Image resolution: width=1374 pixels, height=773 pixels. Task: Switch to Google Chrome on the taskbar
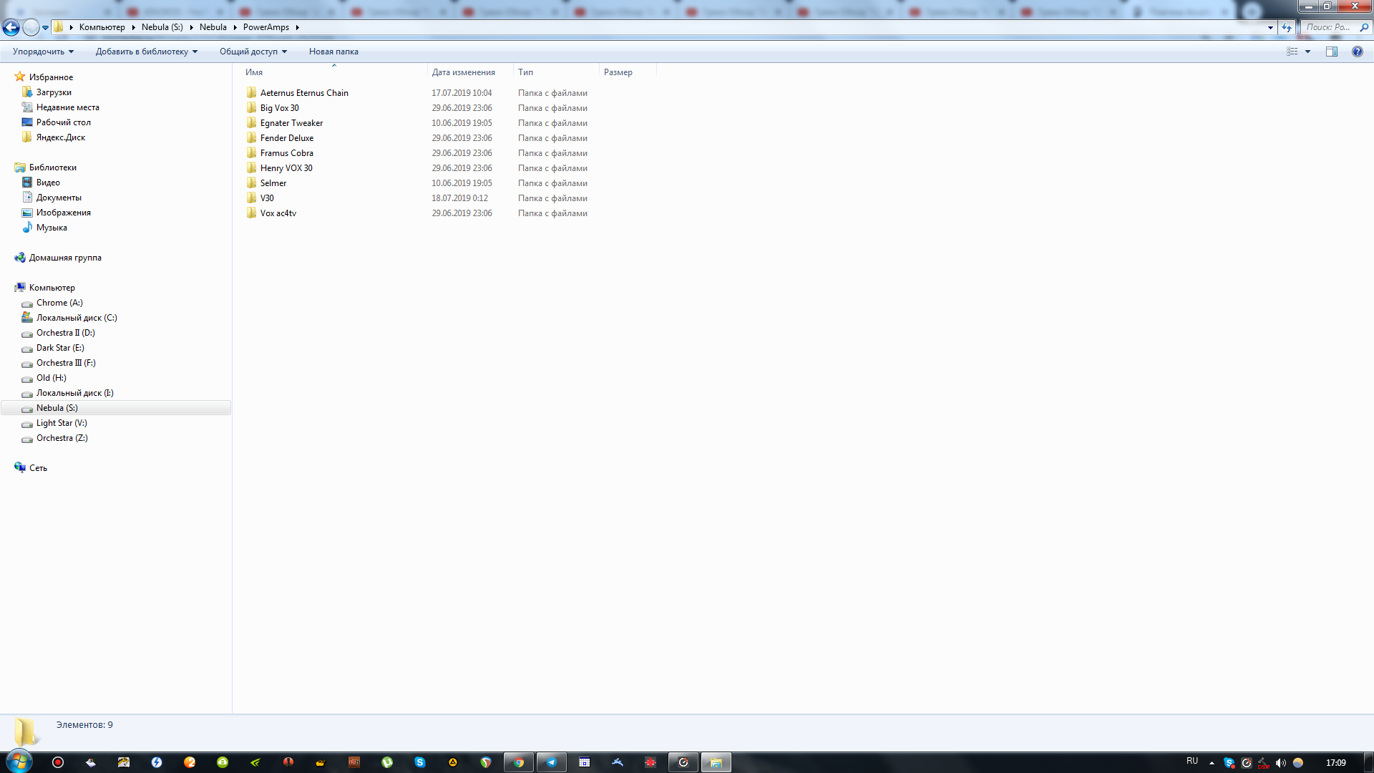click(518, 762)
